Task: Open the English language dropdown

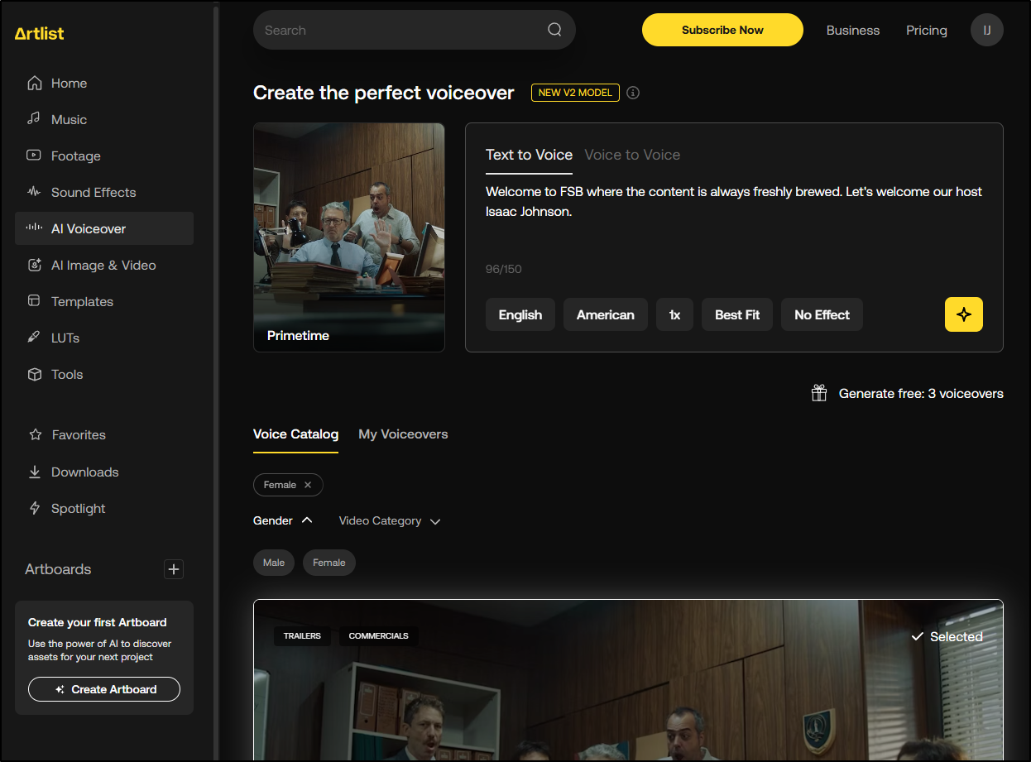Action: (520, 314)
